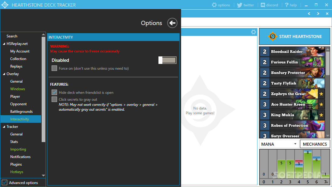Image resolution: width=332 pixels, height=187 pixels.
Task: Select Tracker General settings
Action: click(16, 134)
